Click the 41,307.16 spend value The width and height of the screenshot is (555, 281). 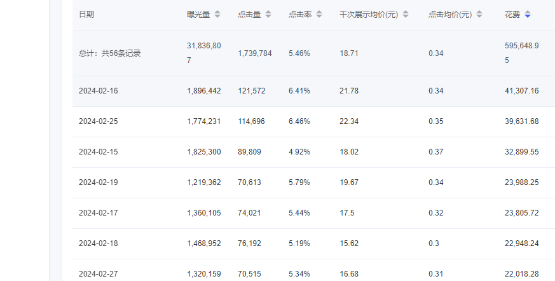coord(521,91)
